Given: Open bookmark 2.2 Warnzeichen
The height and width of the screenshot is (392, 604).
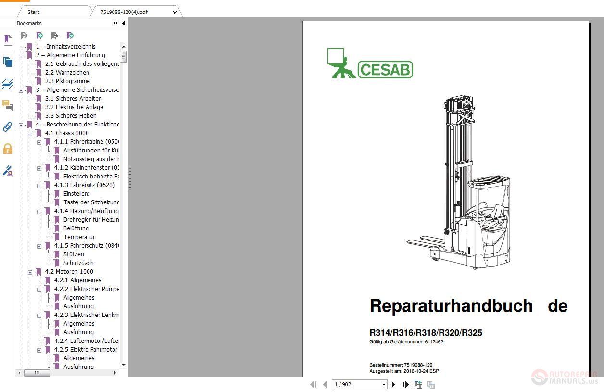Looking at the screenshot, I should click(67, 73).
